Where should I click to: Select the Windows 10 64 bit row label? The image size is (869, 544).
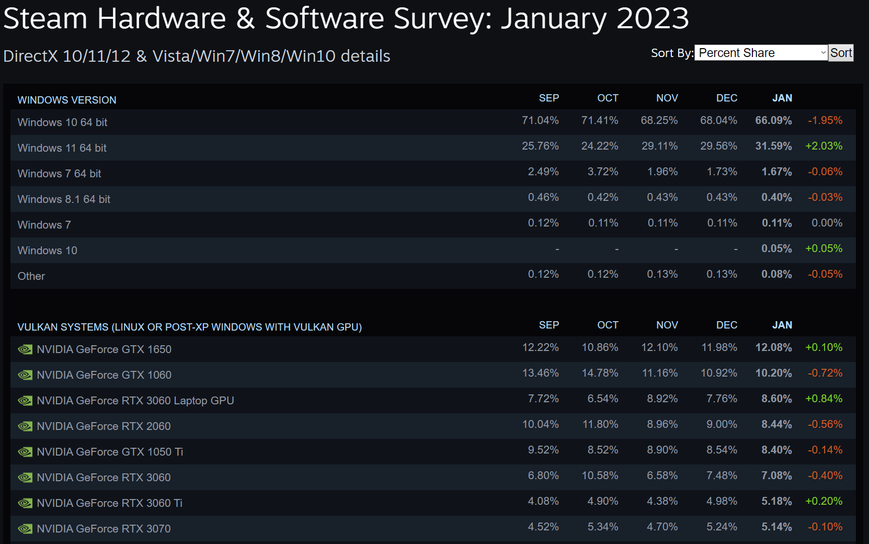click(x=62, y=122)
